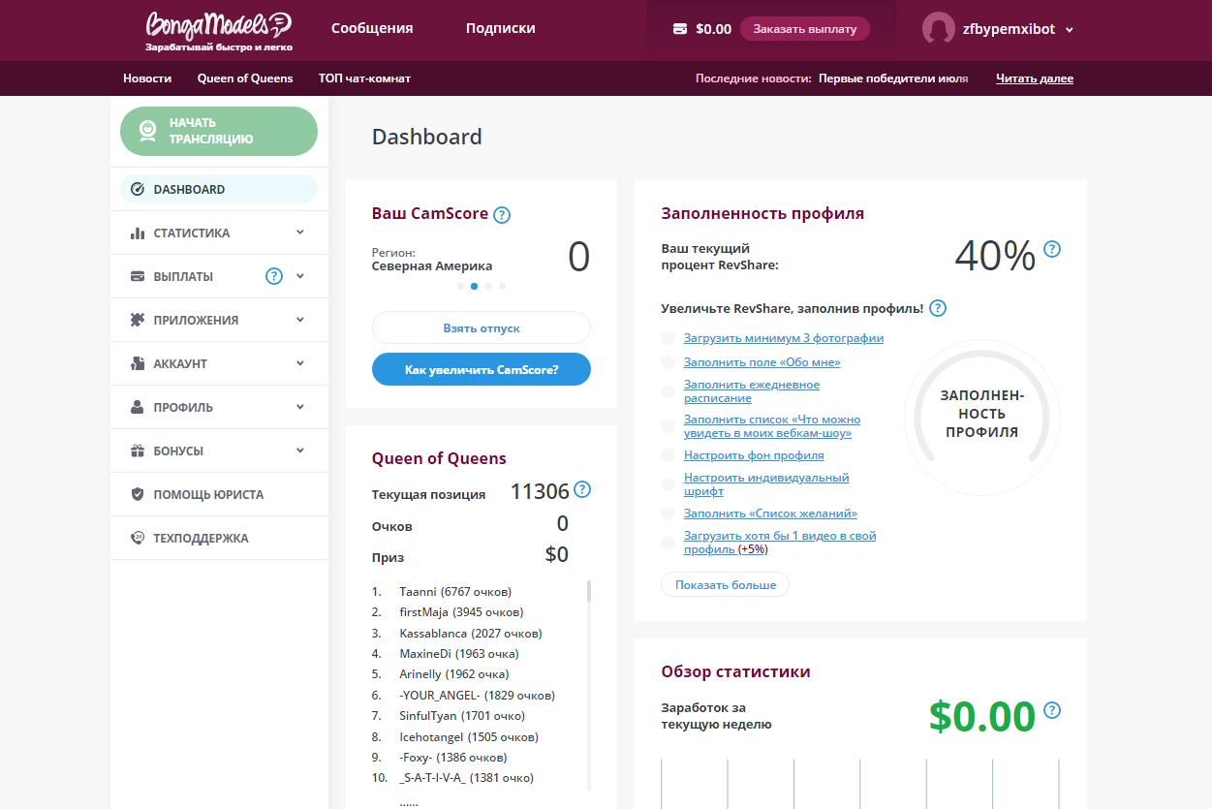Click the BongaModels logo
Screen dimensions: 1212x809
219,30
